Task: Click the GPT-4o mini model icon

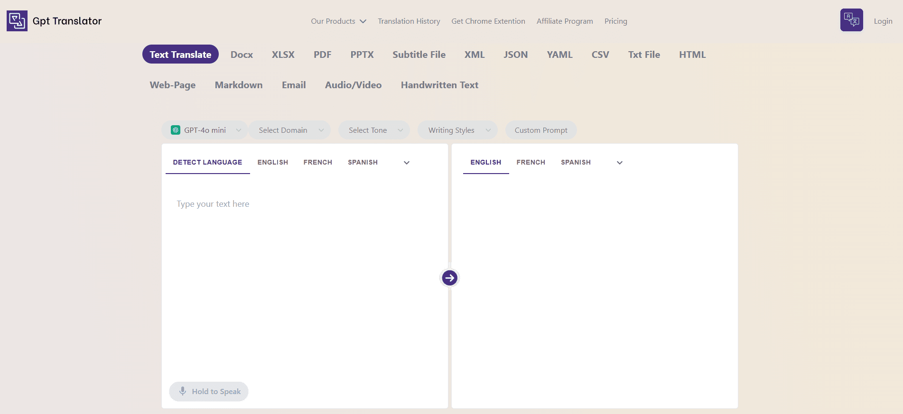Action: coord(176,130)
